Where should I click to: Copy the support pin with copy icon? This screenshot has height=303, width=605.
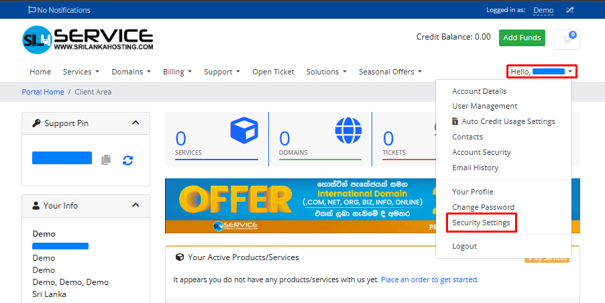tap(106, 160)
